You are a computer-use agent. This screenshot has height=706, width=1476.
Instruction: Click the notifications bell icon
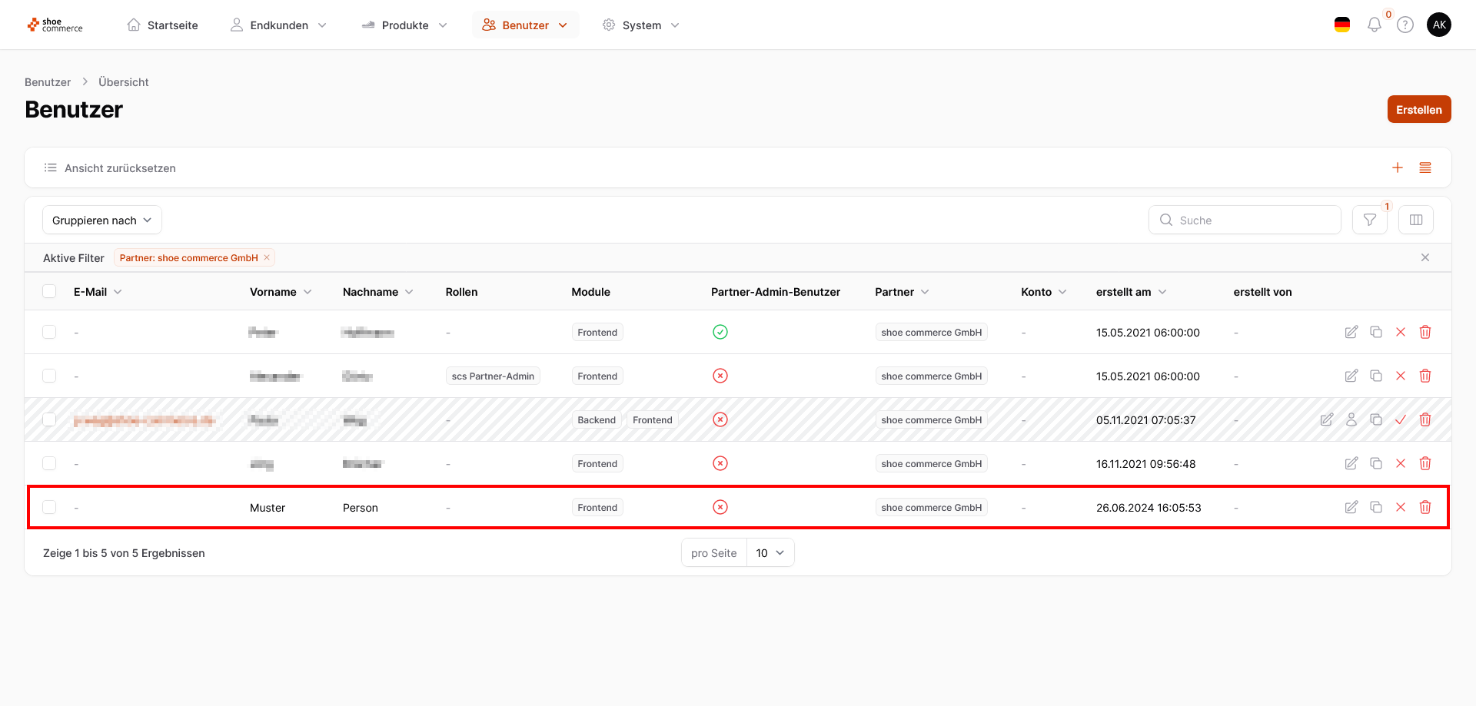pos(1374,25)
